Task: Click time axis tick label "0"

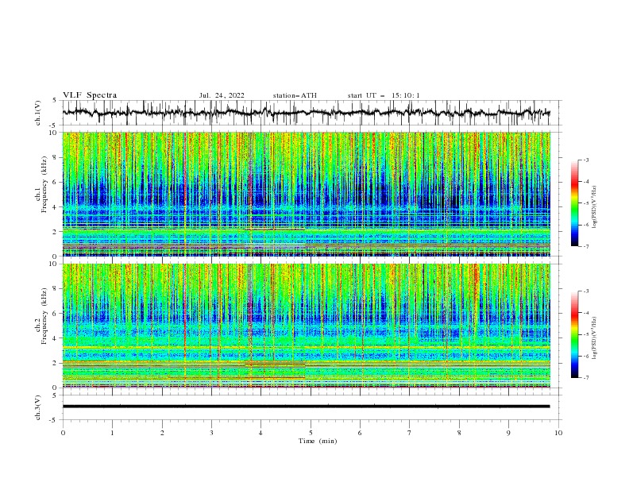Action: coord(63,433)
